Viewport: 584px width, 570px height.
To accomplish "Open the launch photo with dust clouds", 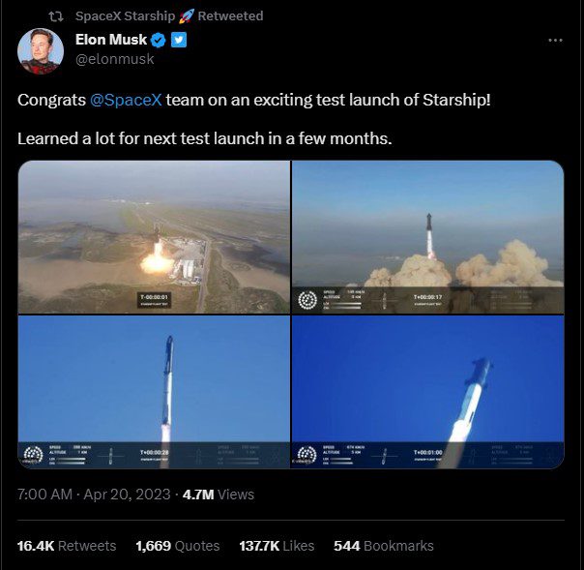I will (427, 237).
